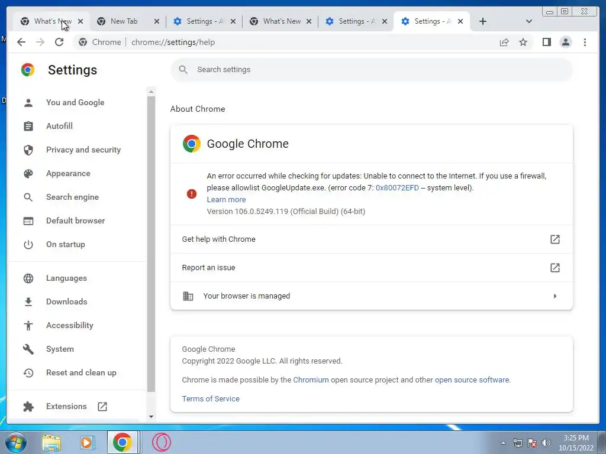Click the Chrome logo beside Settings title
606x454 pixels.
click(28, 70)
